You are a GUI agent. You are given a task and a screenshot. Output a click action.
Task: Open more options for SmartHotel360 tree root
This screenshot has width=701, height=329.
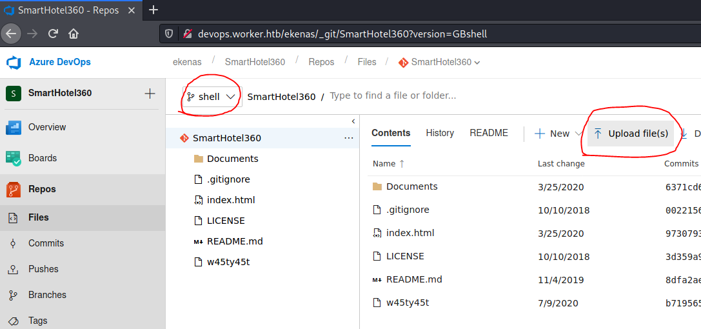[349, 138]
